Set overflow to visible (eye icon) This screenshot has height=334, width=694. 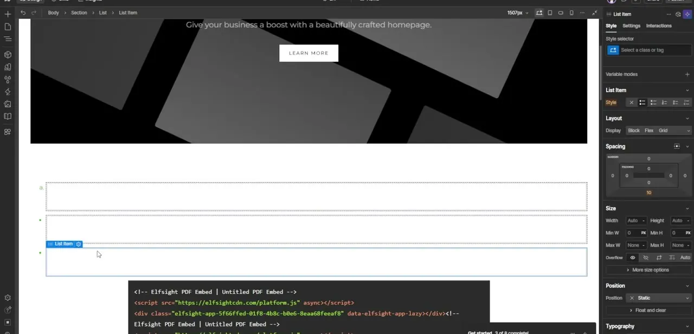point(632,258)
